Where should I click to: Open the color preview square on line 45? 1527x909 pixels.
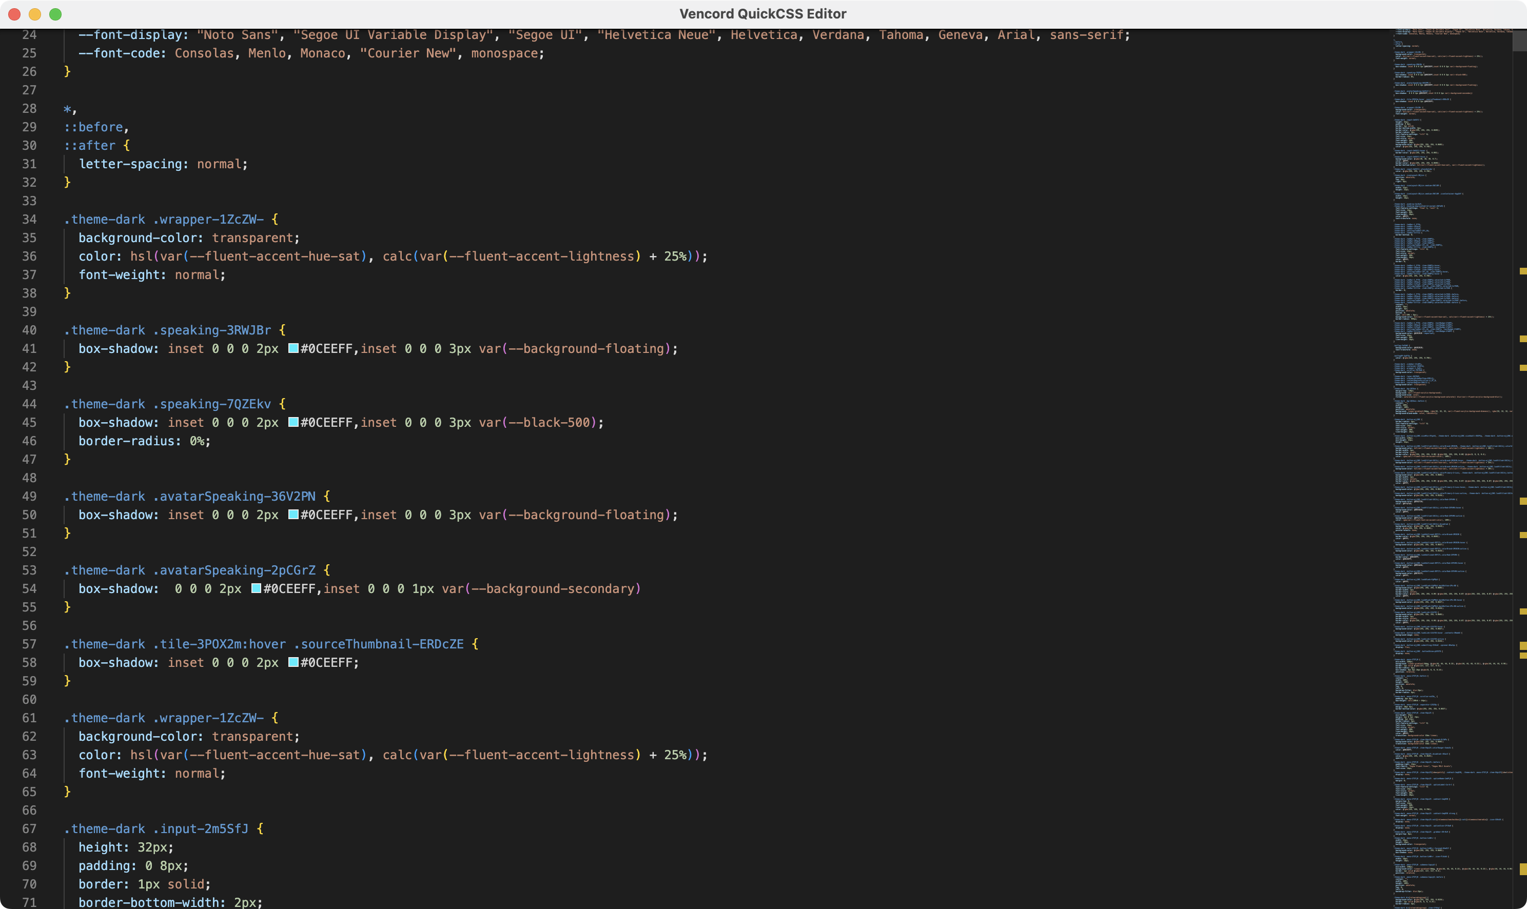(x=293, y=422)
